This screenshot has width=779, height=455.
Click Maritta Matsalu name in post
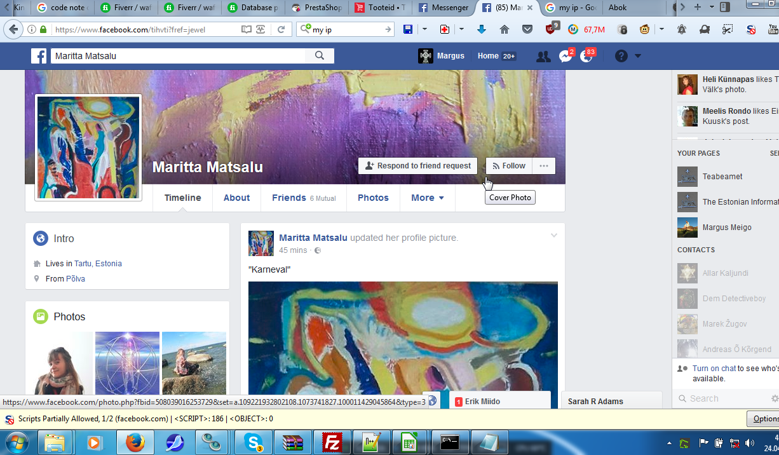tap(313, 238)
